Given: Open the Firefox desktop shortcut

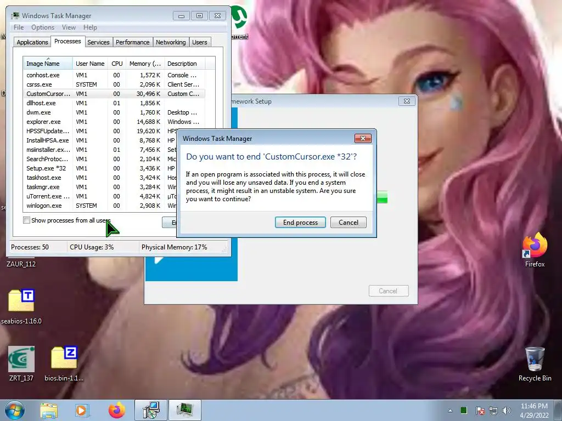Looking at the screenshot, I should [535, 250].
